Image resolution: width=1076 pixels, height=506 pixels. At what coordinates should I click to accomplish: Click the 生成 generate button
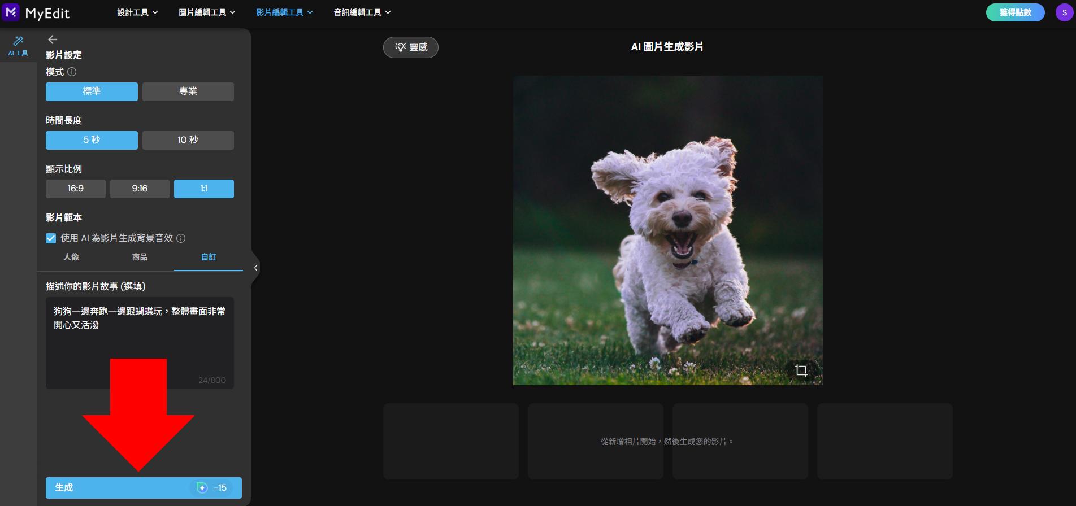(144, 488)
